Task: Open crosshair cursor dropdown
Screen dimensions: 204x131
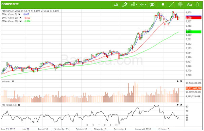Action: tap(143, 5)
